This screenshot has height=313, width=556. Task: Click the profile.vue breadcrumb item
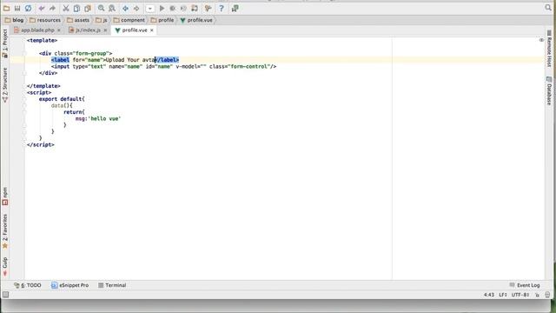pyautogui.click(x=196, y=20)
